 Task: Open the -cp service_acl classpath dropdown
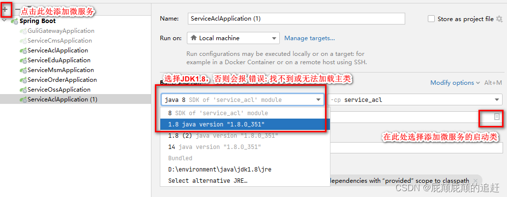click(x=416, y=100)
